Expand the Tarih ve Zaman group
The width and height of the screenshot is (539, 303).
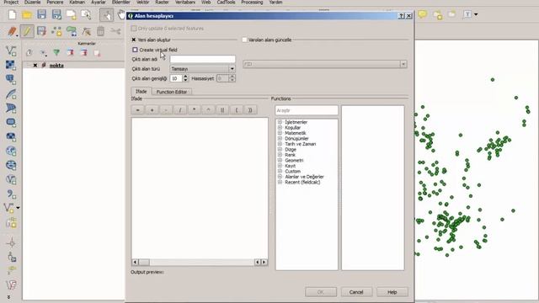pyautogui.click(x=280, y=144)
